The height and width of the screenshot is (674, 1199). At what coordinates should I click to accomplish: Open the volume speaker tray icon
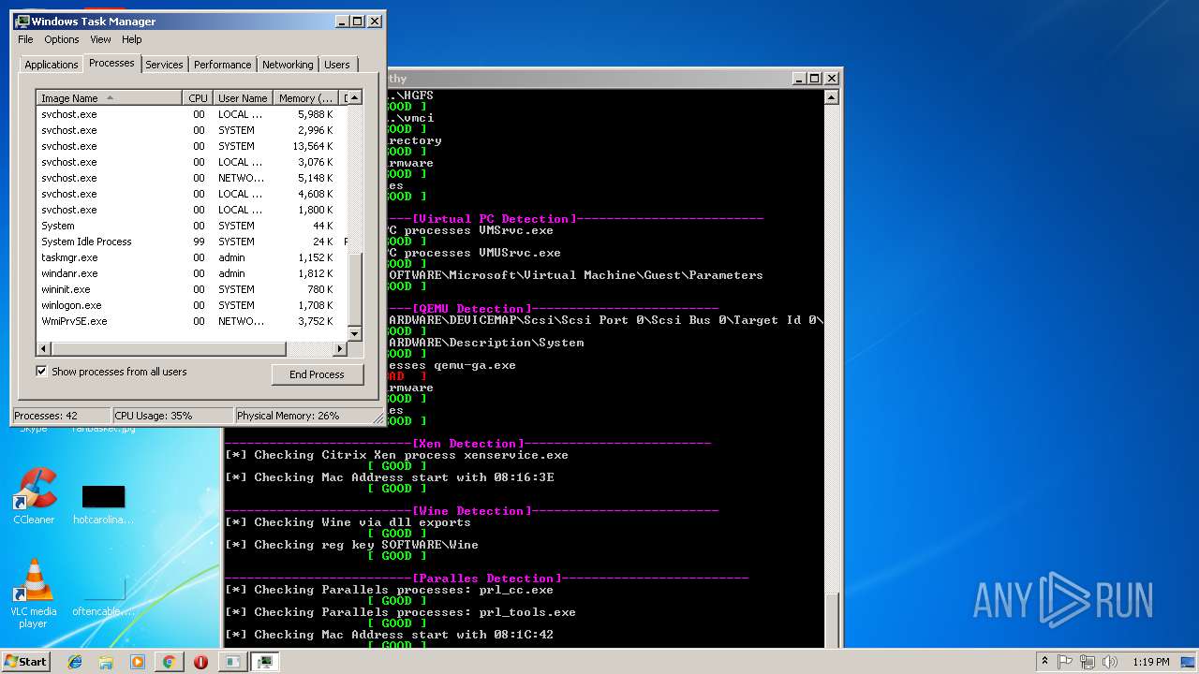point(1109,662)
